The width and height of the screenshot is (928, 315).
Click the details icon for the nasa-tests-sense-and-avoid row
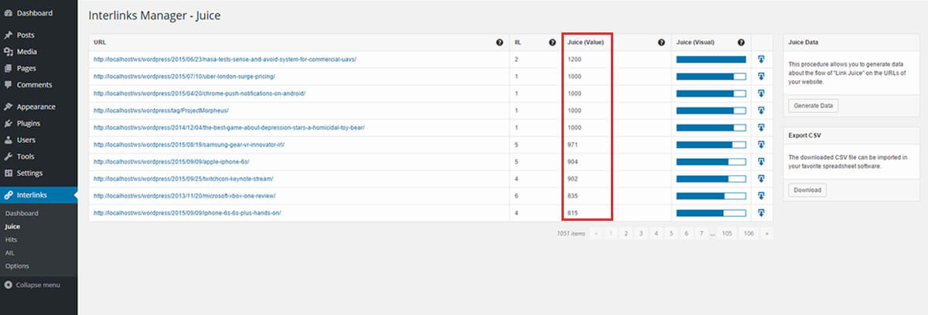[x=761, y=59]
